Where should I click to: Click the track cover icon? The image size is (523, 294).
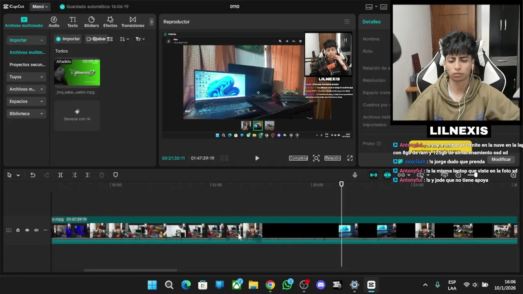coord(9,230)
